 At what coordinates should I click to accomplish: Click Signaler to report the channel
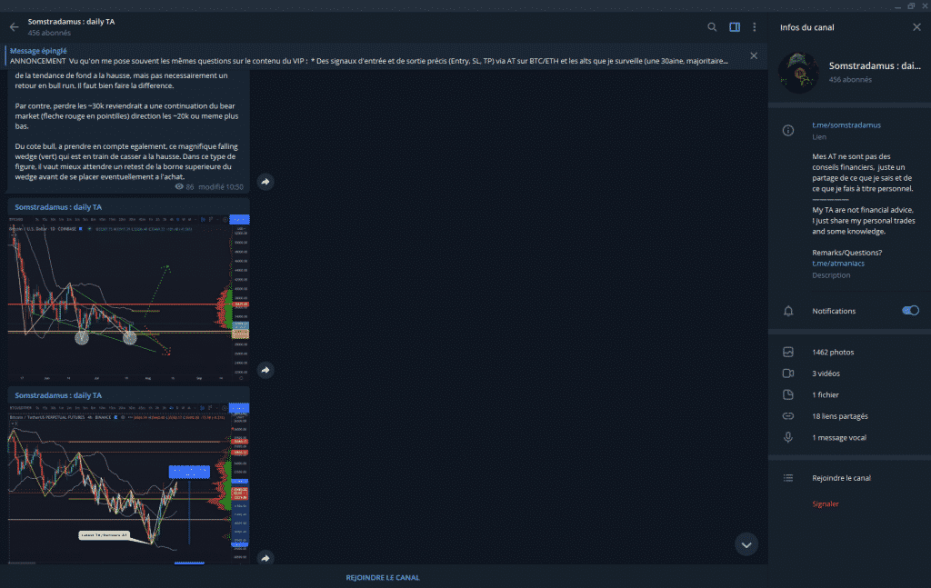click(x=824, y=502)
